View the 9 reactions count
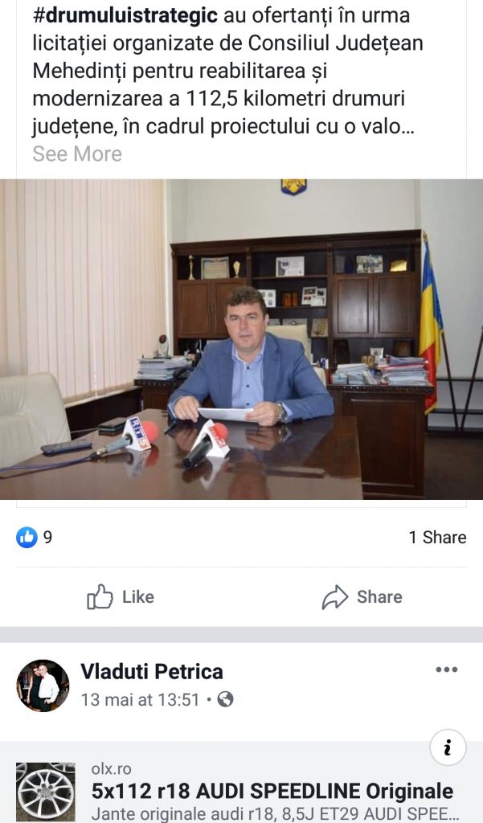Screen dimensions: 483x823 [x=47, y=537]
